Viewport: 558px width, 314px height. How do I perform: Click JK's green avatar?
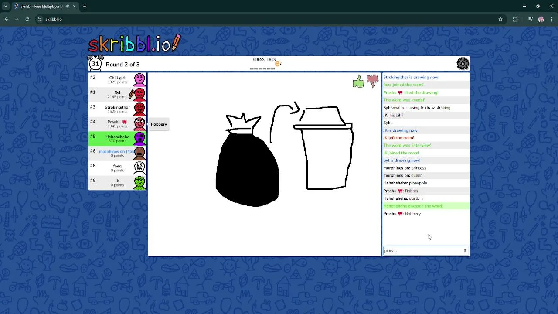[139, 183]
